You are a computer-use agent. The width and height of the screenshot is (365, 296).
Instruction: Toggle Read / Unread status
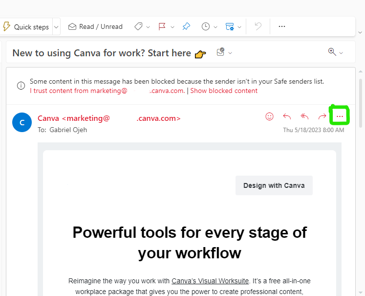(95, 26)
